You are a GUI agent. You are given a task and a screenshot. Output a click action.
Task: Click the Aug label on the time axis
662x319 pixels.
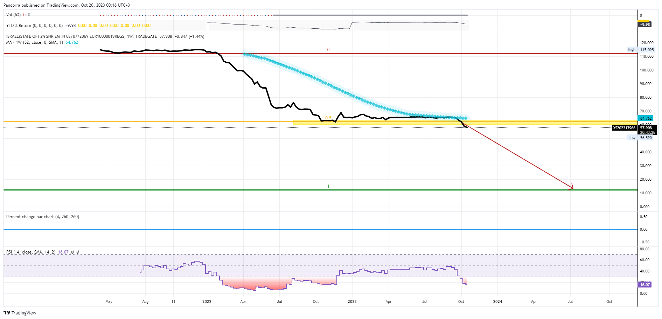pyautogui.click(x=145, y=301)
